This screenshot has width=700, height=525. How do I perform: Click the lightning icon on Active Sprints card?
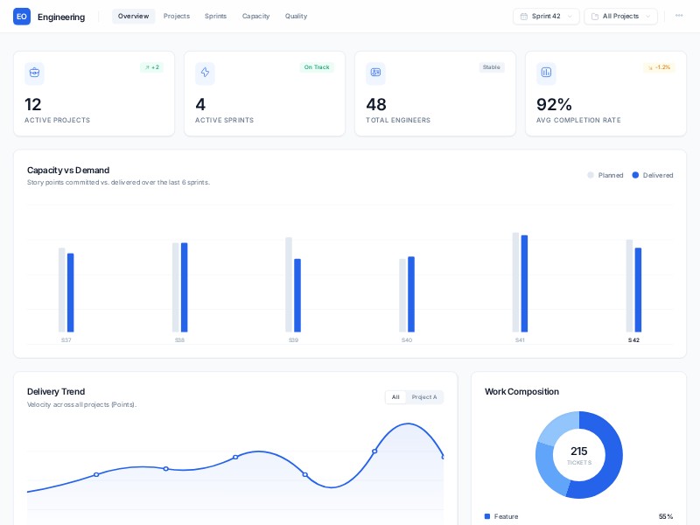[x=204, y=73]
